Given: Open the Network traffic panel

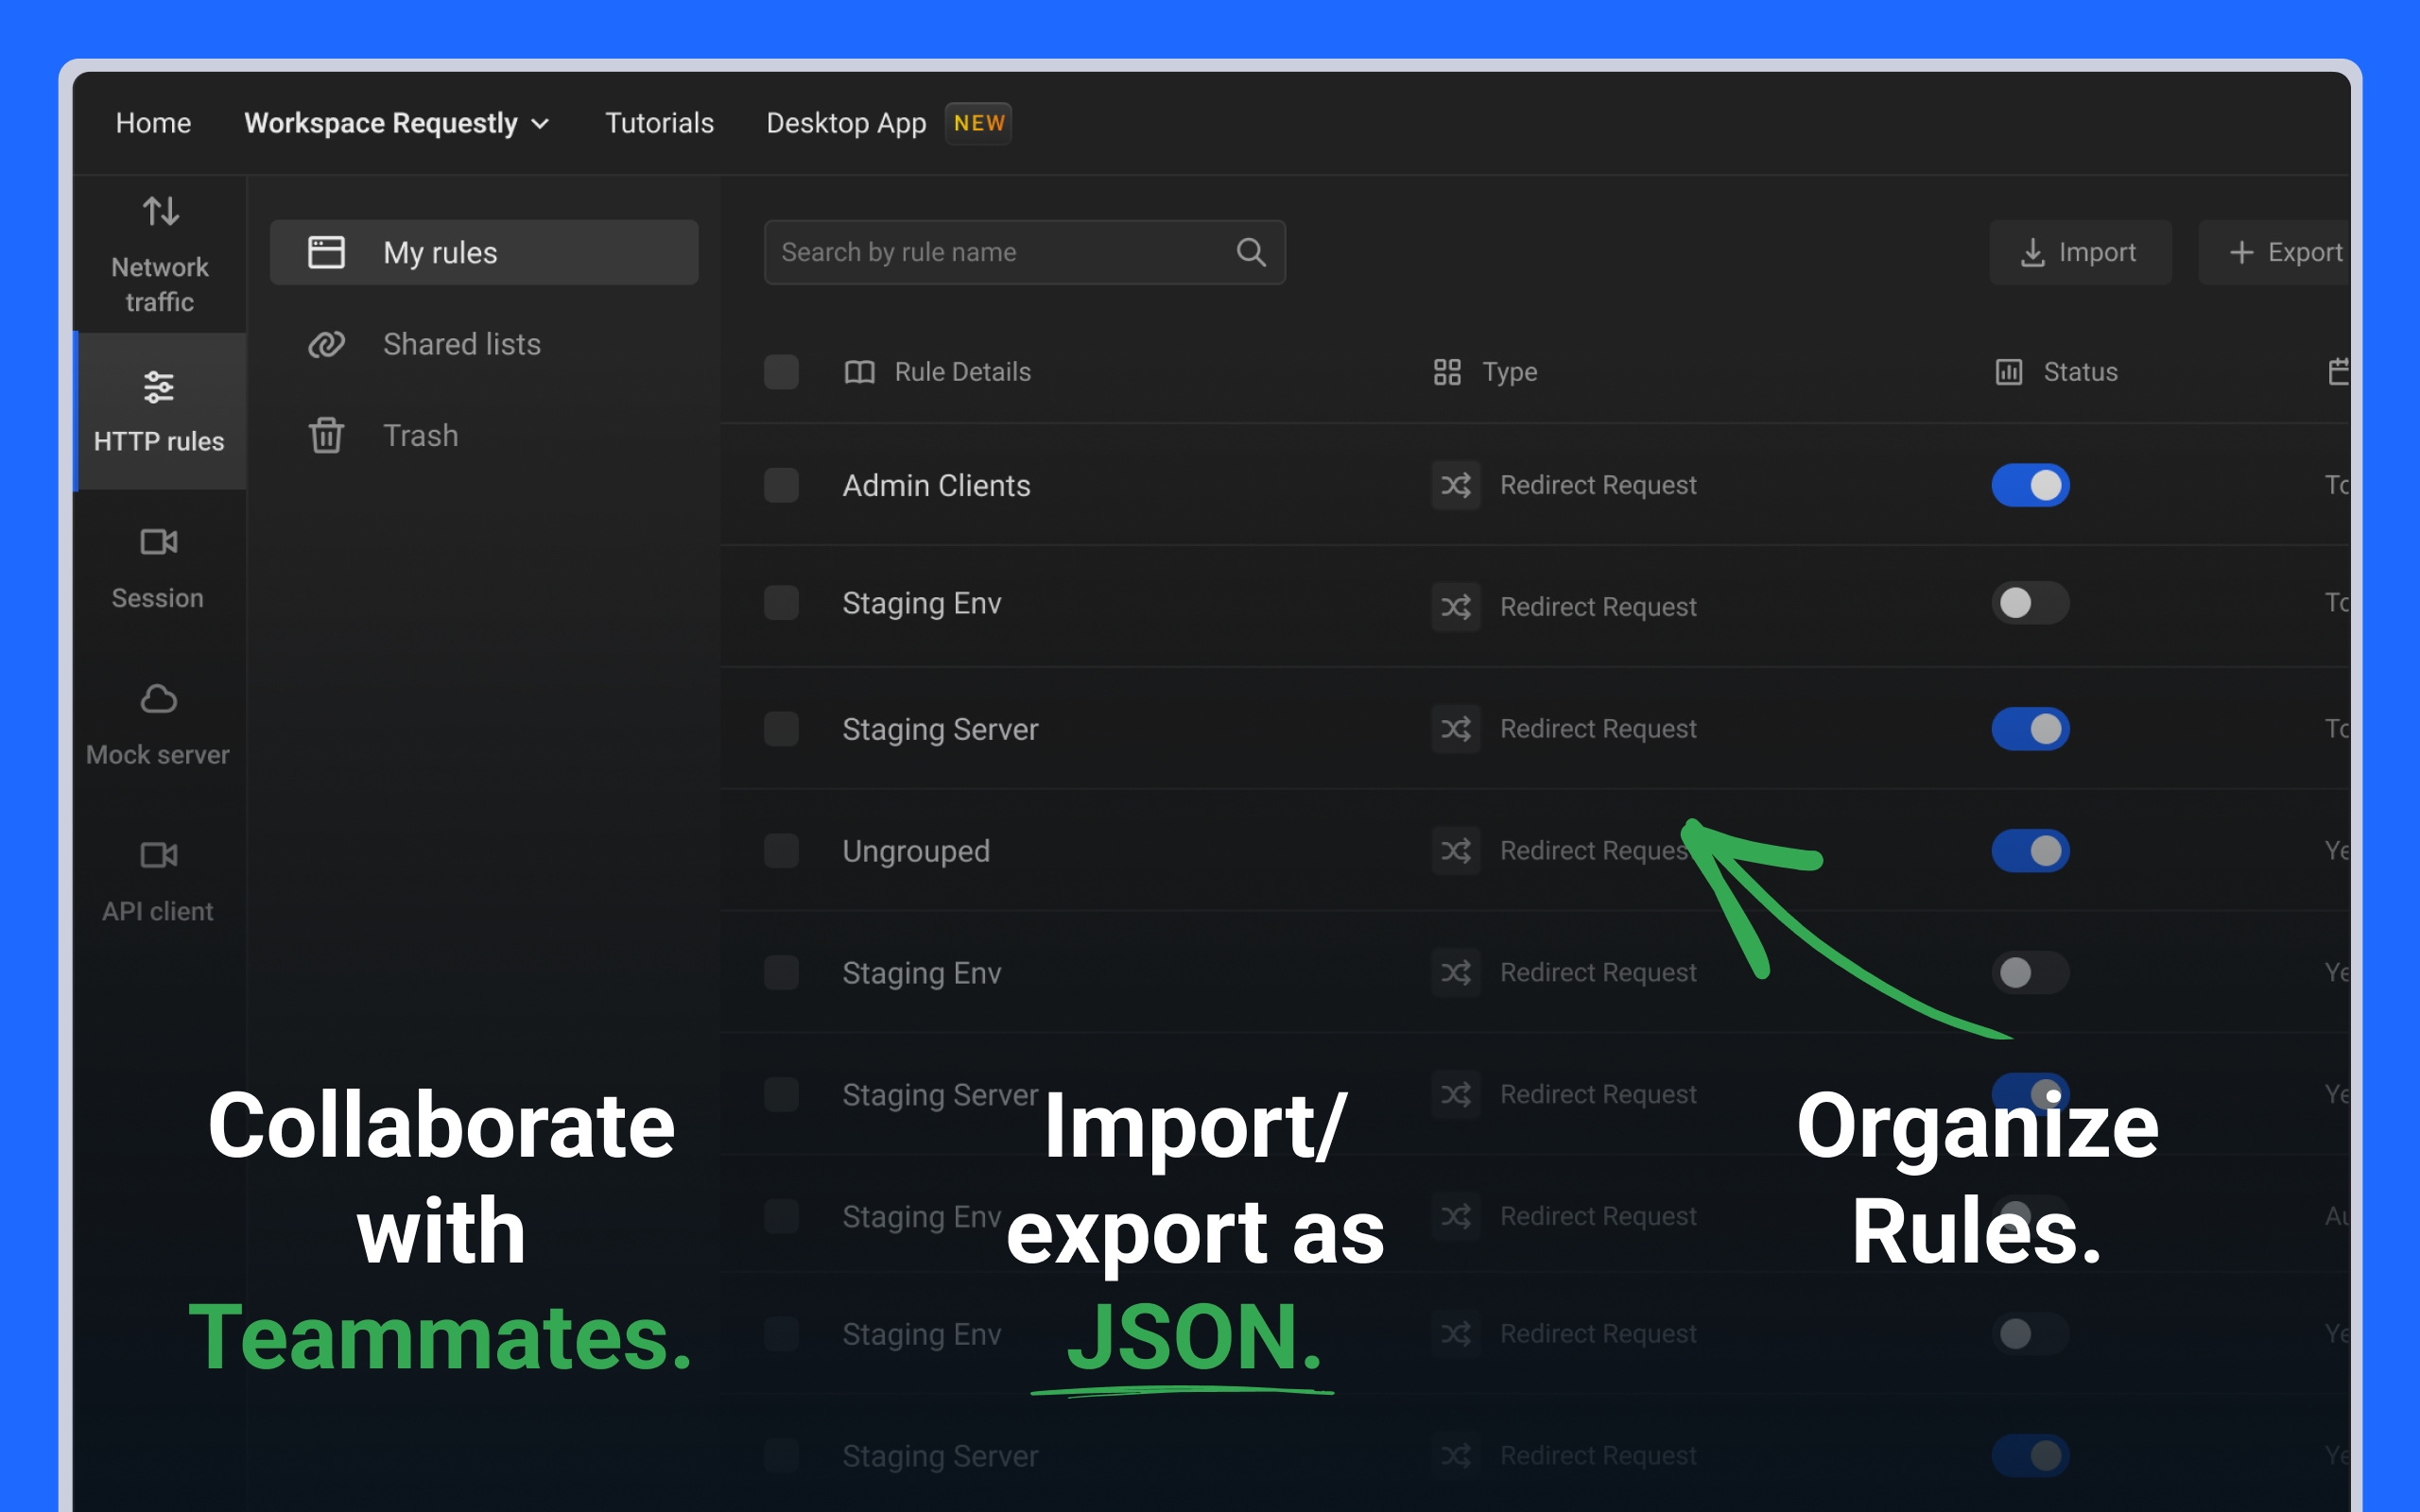Looking at the screenshot, I should [x=158, y=253].
